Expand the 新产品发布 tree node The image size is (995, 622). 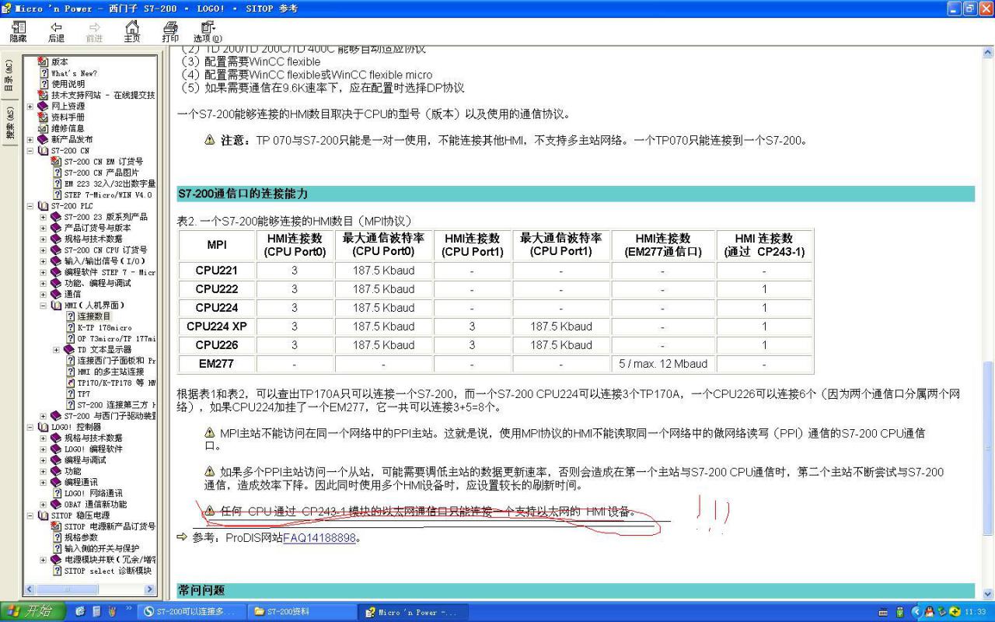click(30, 139)
